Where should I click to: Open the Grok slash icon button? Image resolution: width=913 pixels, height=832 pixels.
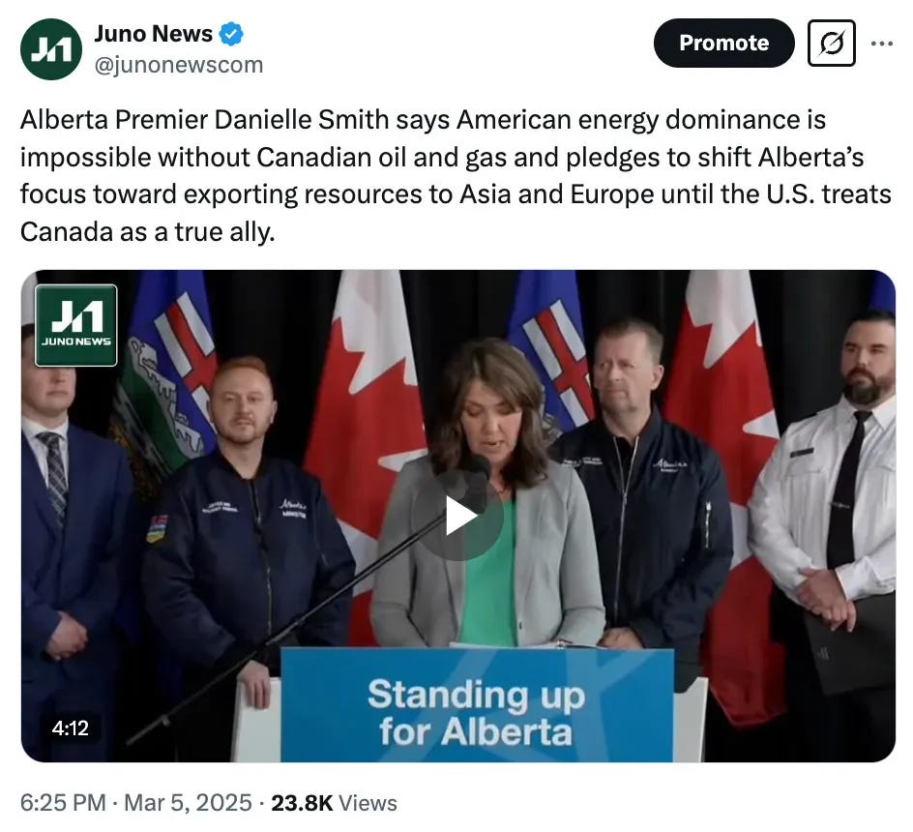[832, 44]
